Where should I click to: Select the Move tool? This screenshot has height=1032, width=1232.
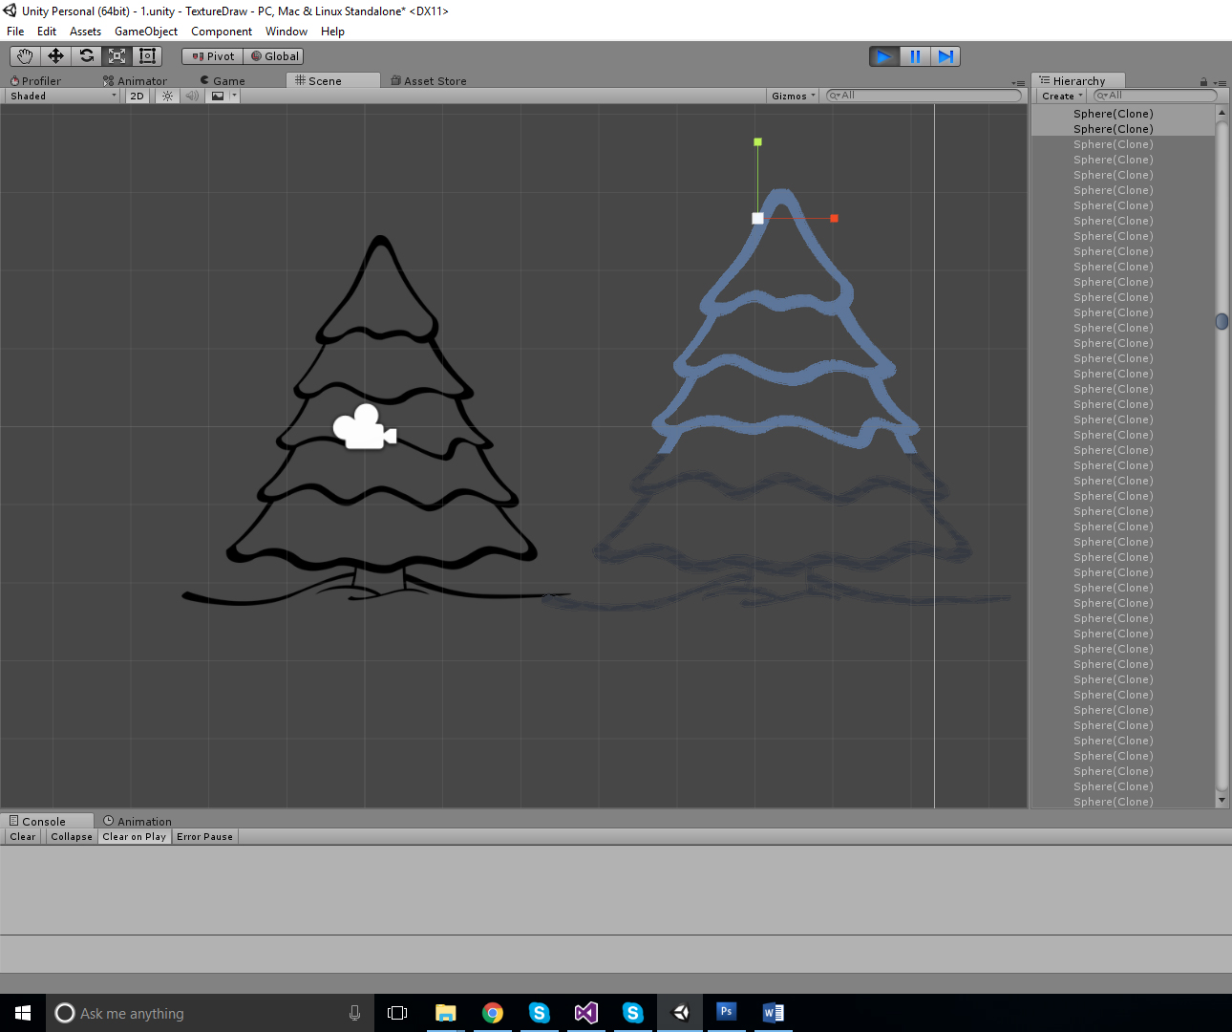(x=55, y=56)
